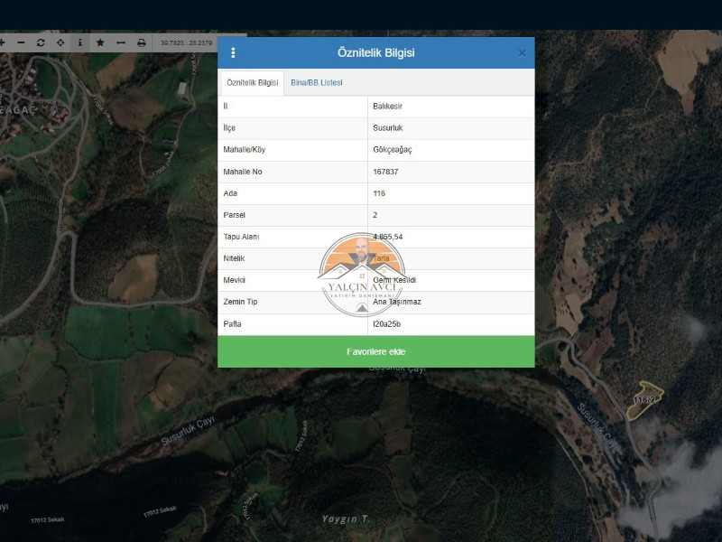Image resolution: width=722 pixels, height=542 pixels.
Task: Click the Gökçeağaç neighborhood value
Action: click(393, 150)
